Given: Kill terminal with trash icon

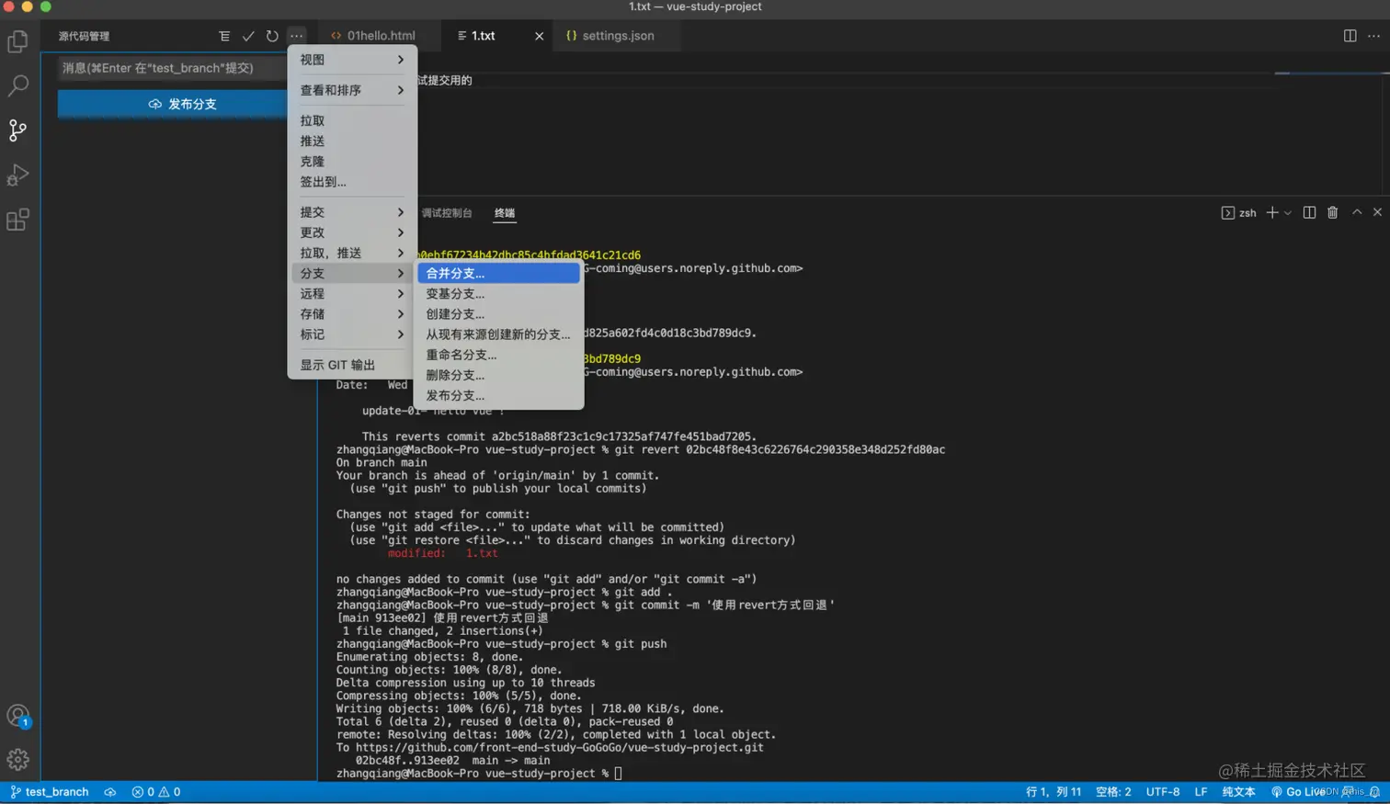Looking at the screenshot, I should [x=1332, y=212].
